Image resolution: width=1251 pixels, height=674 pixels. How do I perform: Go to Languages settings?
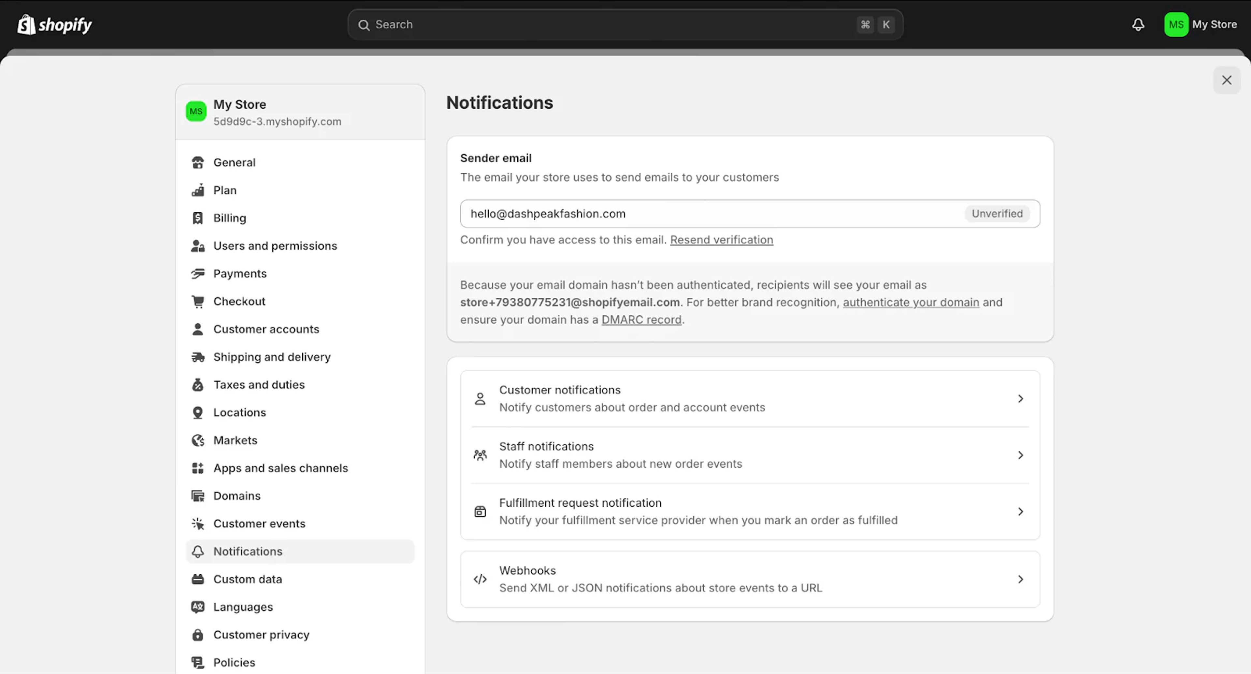tap(300, 607)
